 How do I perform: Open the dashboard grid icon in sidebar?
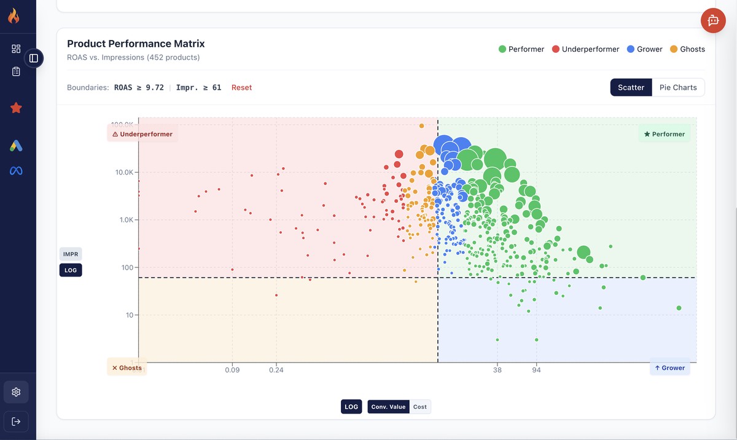tap(16, 48)
